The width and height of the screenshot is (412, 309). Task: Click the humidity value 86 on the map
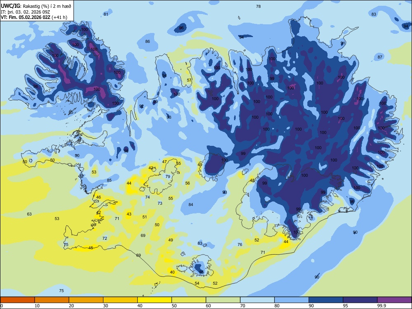pos(147,41)
